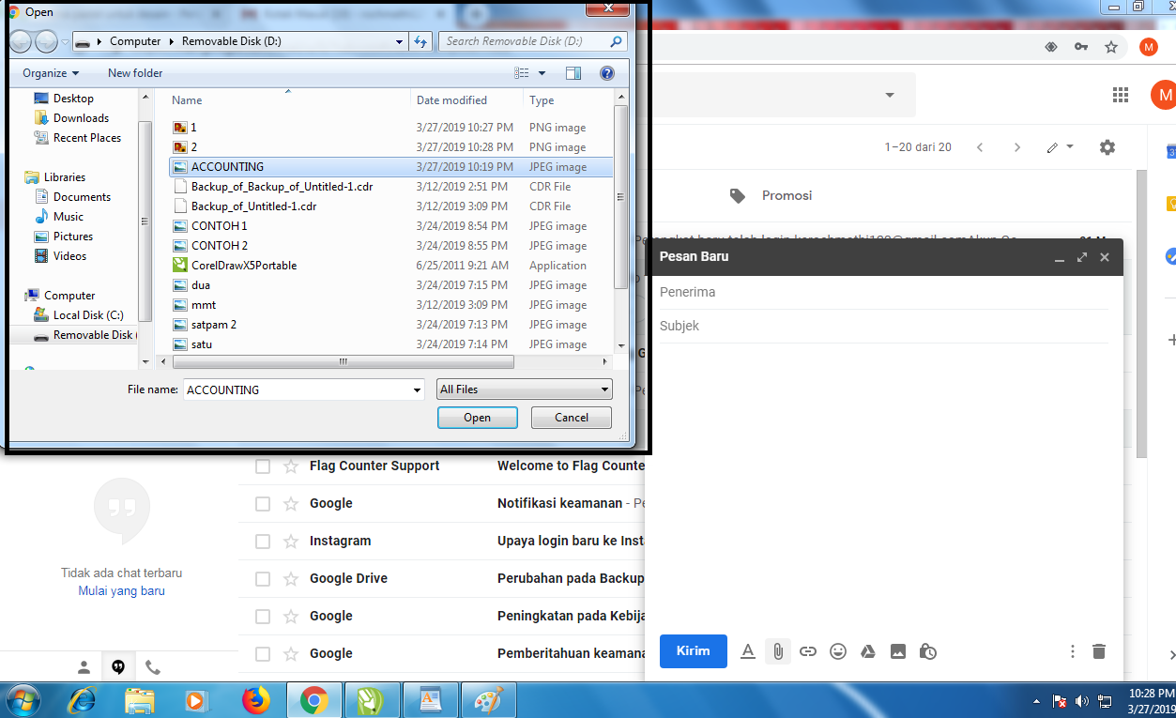Check the checkbox beside Flag Counter Support
1176x718 pixels.
pos(262,466)
